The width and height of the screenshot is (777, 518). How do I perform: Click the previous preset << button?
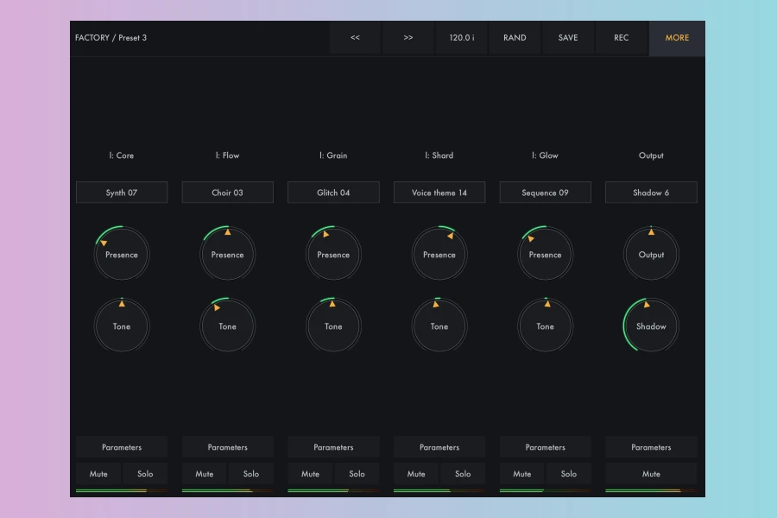355,38
